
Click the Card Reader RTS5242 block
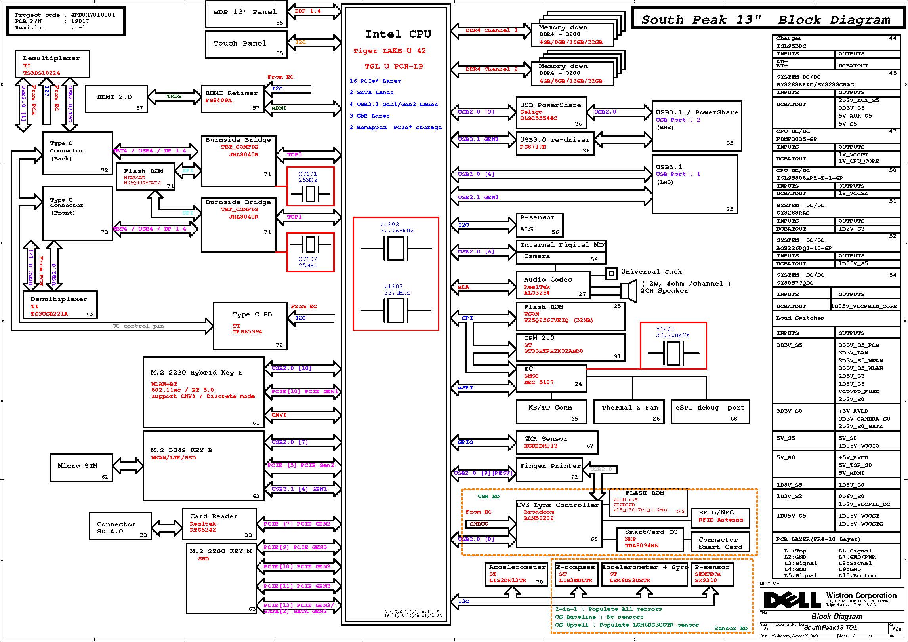[x=219, y=524]
